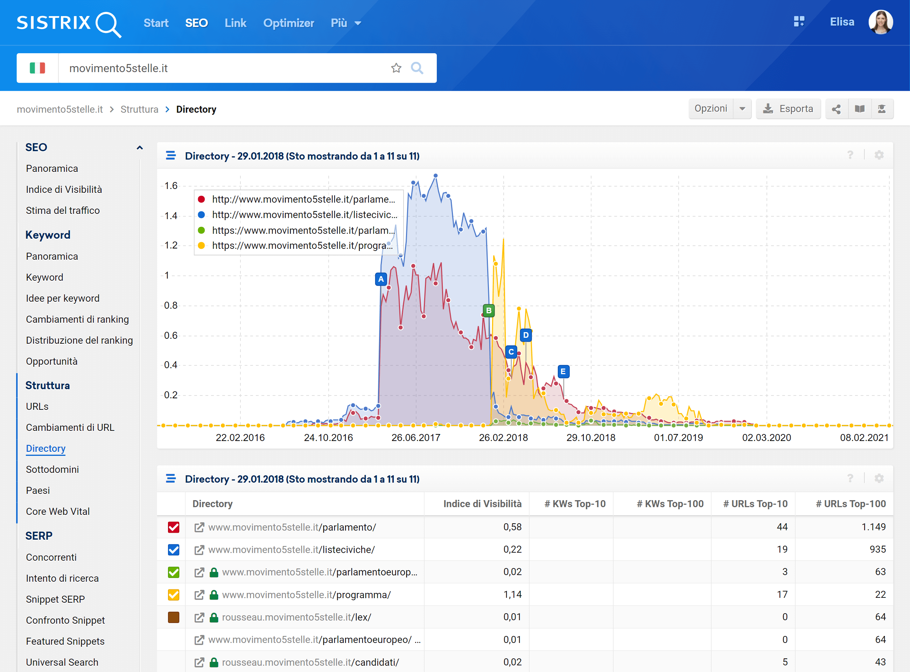This screenshot has width=910, height=672.
Task: Open listeciviche directory external link icon
Action: pos(199,550)
